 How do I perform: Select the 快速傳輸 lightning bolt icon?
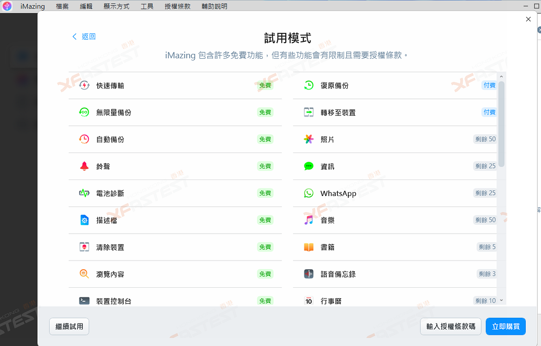click(x=85, y=85)
